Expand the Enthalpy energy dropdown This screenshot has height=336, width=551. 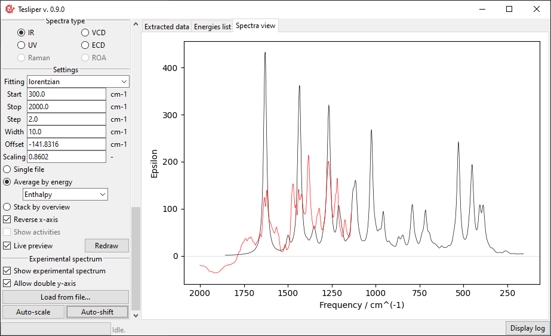(x=65, y=195)
